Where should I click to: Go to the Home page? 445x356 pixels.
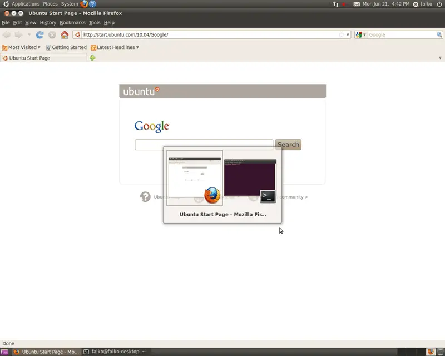click(65, 34)
